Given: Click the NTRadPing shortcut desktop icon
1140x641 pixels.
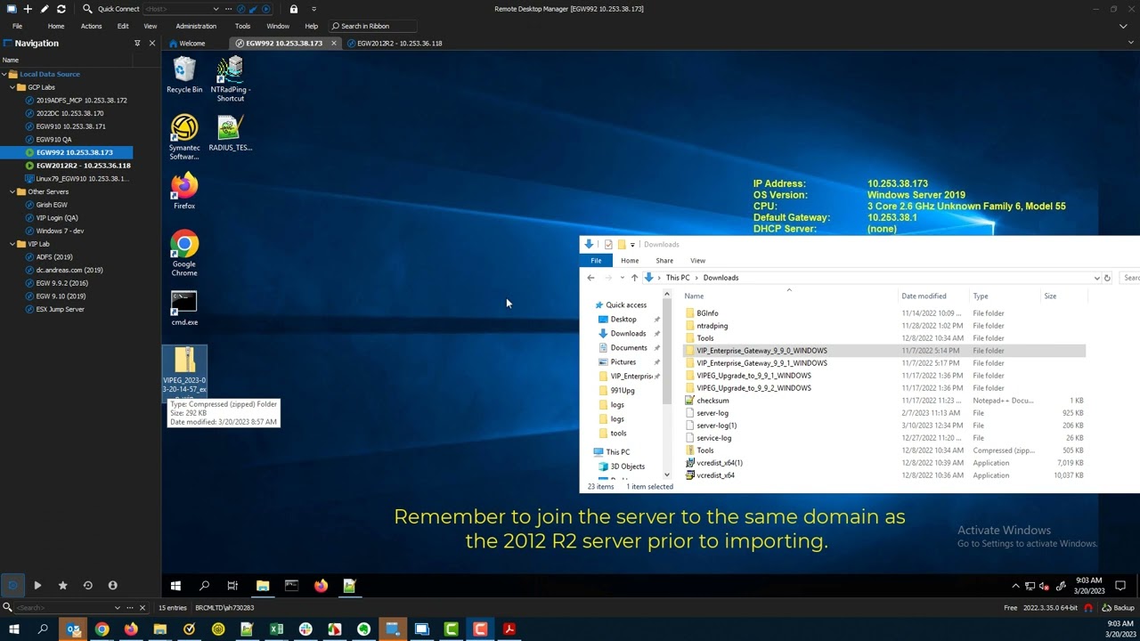Looking at the screenshot, I should coord(230,79).
